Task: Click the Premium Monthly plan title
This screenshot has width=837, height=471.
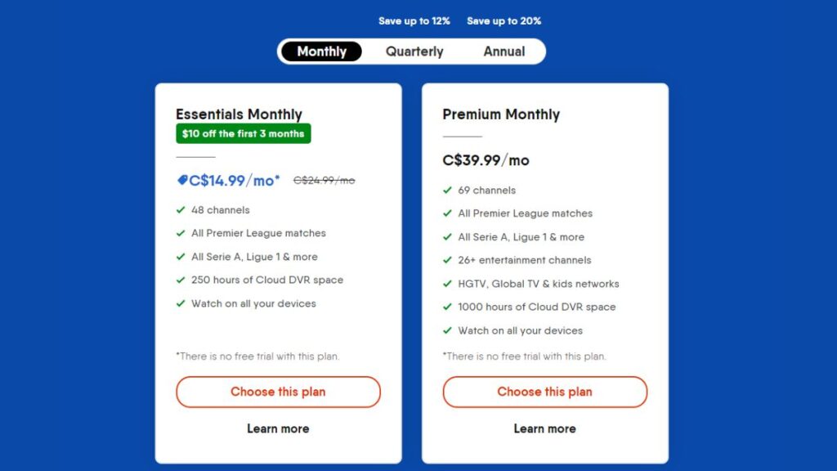Action: (x=501, y=114)
